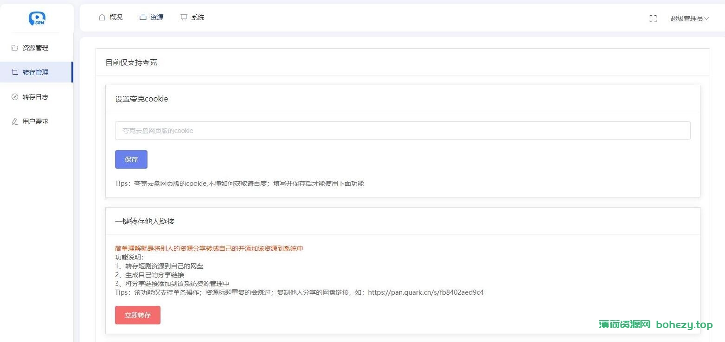Click the 一键转存他人链接 card heading

pyautogui.click(x=145, y=221)
